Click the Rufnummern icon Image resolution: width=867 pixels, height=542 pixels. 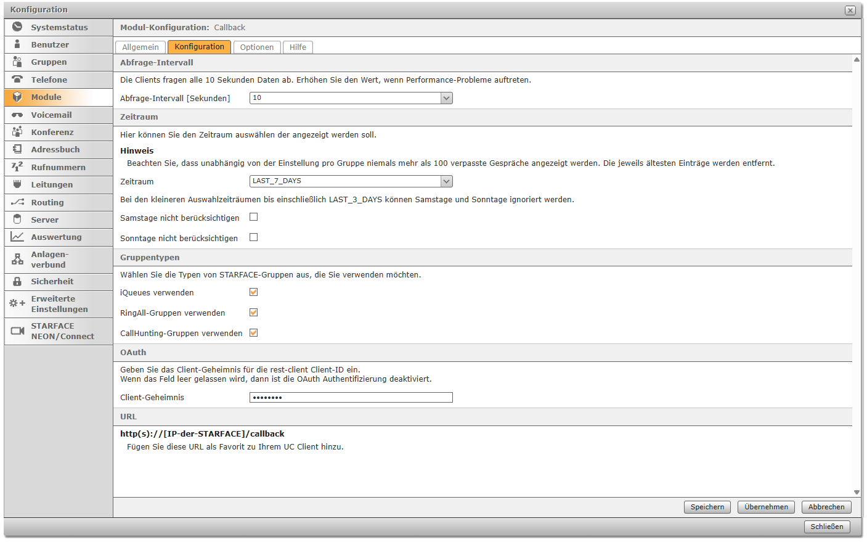17,167
